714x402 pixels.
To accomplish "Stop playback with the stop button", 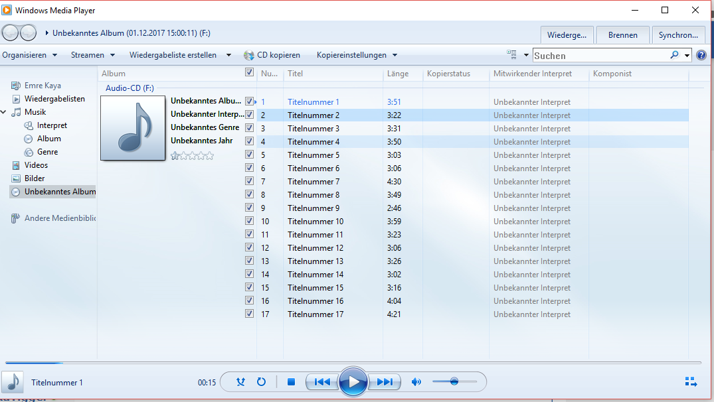I will (x=292, y=382).
